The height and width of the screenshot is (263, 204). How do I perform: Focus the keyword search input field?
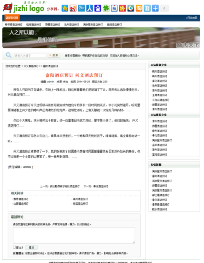pos(30,55)
